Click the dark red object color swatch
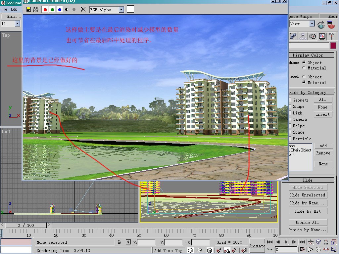Screen dimensions: 339x254 [333, 46]
